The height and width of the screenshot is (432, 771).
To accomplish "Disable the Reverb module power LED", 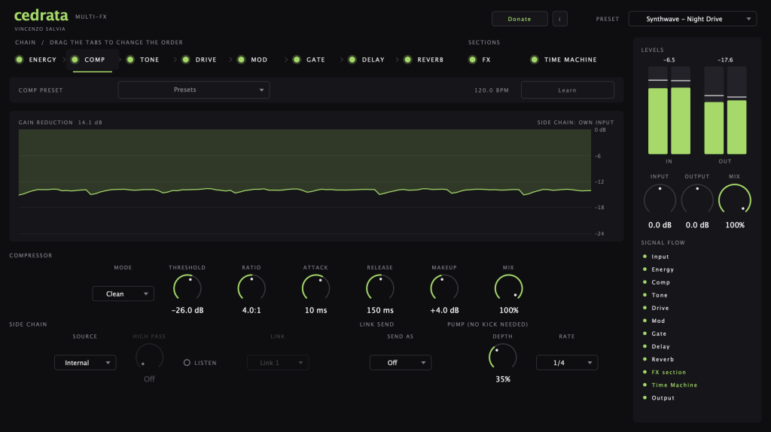I will (407, 59).
